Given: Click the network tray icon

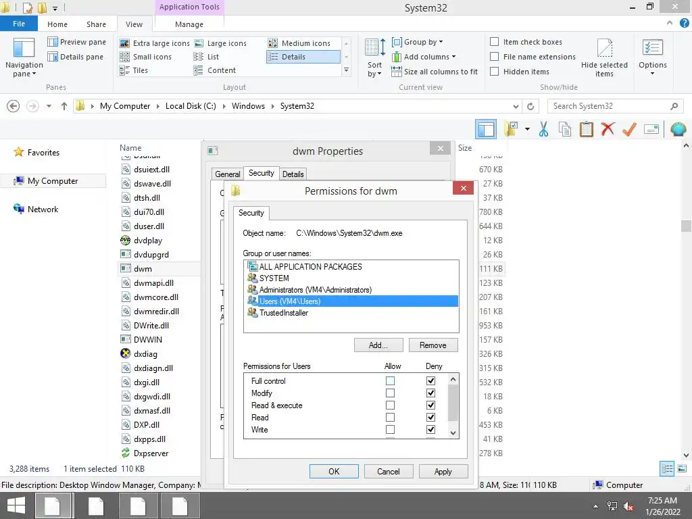Looking at the screenshot, I should (x=612, y=506).
